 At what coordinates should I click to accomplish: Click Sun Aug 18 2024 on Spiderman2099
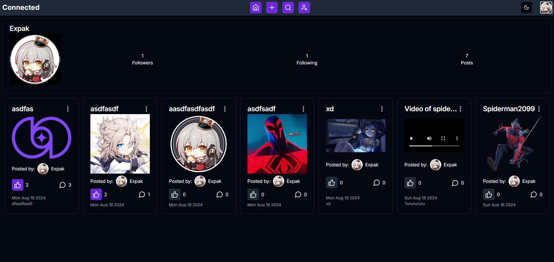[x=499, y=205]
